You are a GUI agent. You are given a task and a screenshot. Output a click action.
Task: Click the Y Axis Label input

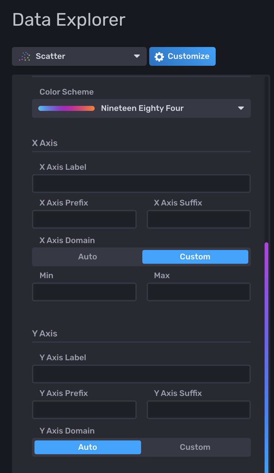coord(141,374)
